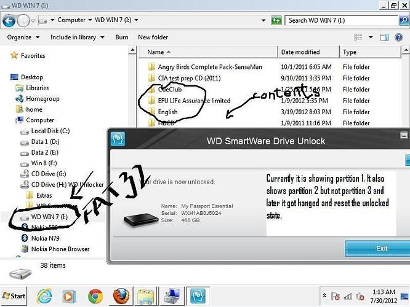Open Windows Media Player from taskbar
The width and height of the screenshot is (410, 307).
(69, 297)
